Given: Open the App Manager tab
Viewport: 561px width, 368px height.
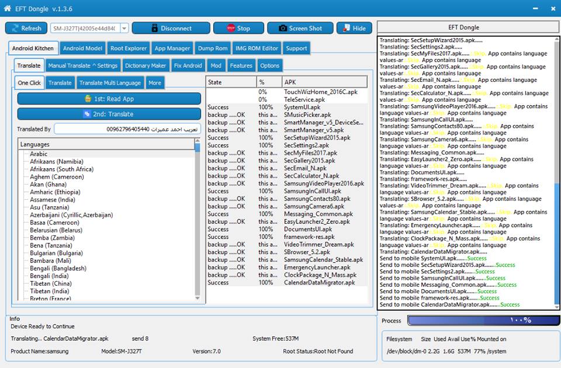Looking at the screenshot, I should coord(172,48).
